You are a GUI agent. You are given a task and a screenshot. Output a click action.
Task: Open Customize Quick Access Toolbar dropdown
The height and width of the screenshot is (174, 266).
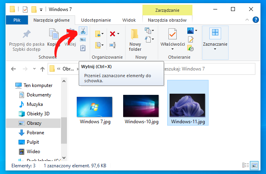pyautogui.click(x=41, y=10)
